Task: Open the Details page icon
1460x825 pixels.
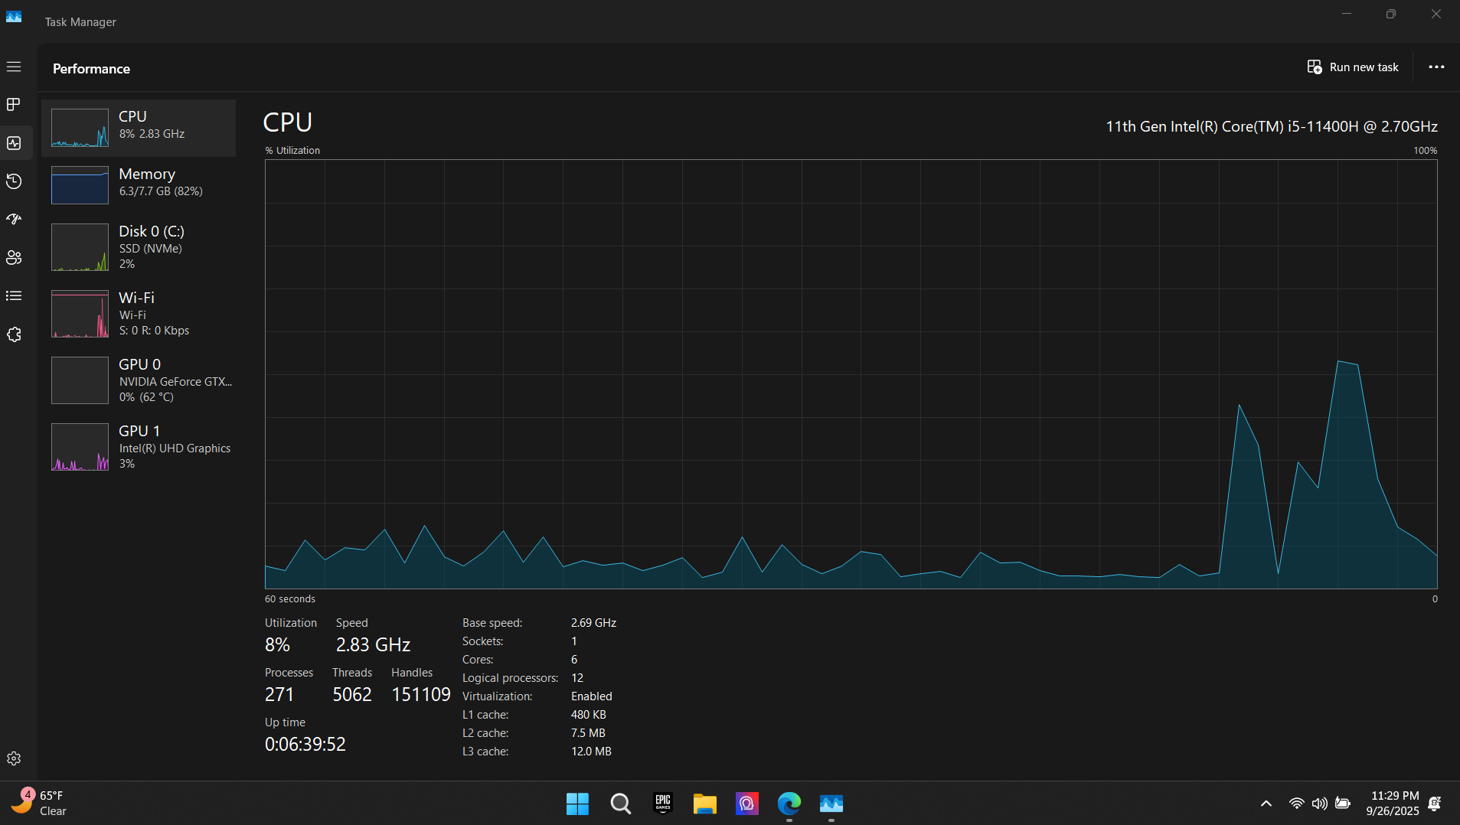Action: tap(14, 296)
